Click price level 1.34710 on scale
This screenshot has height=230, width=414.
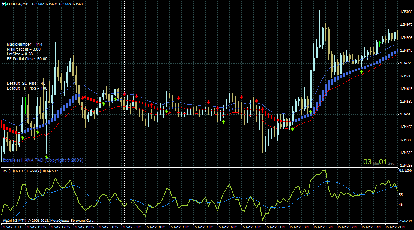point(406,76)
